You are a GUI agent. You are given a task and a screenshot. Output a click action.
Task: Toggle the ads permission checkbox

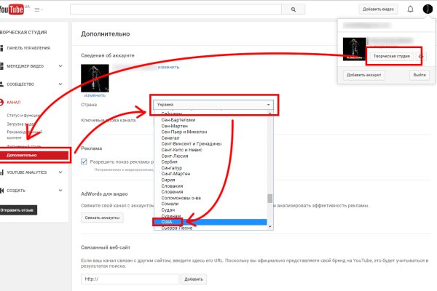point(85,162)
